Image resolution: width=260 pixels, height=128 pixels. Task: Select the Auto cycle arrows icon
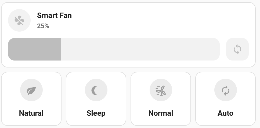click(x=226, y=90)
